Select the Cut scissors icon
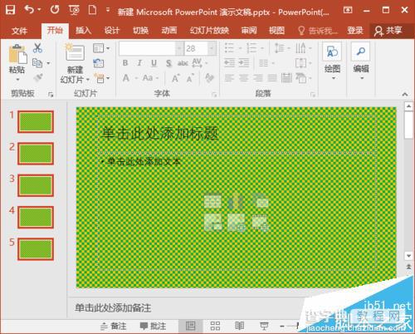Viewport: 415px width, 334px height. [37, 48]
